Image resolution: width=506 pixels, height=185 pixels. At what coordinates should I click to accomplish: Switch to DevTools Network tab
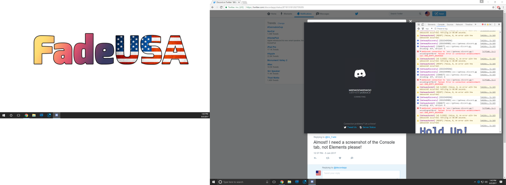point(459,24)
